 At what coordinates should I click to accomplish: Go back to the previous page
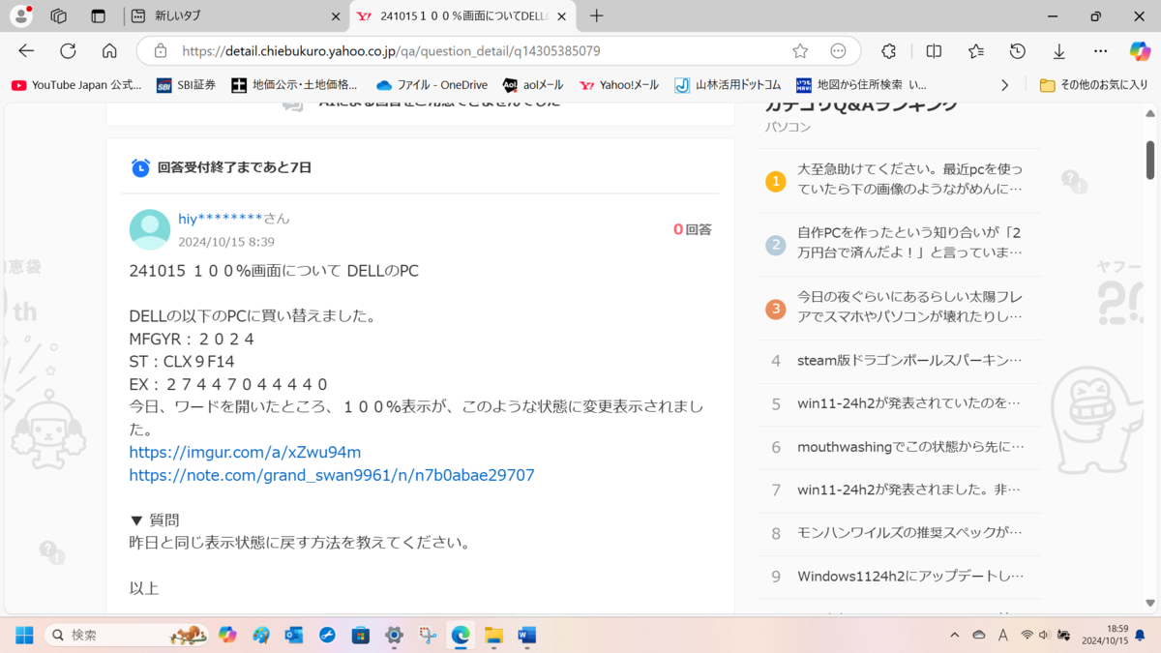(26, 51)
